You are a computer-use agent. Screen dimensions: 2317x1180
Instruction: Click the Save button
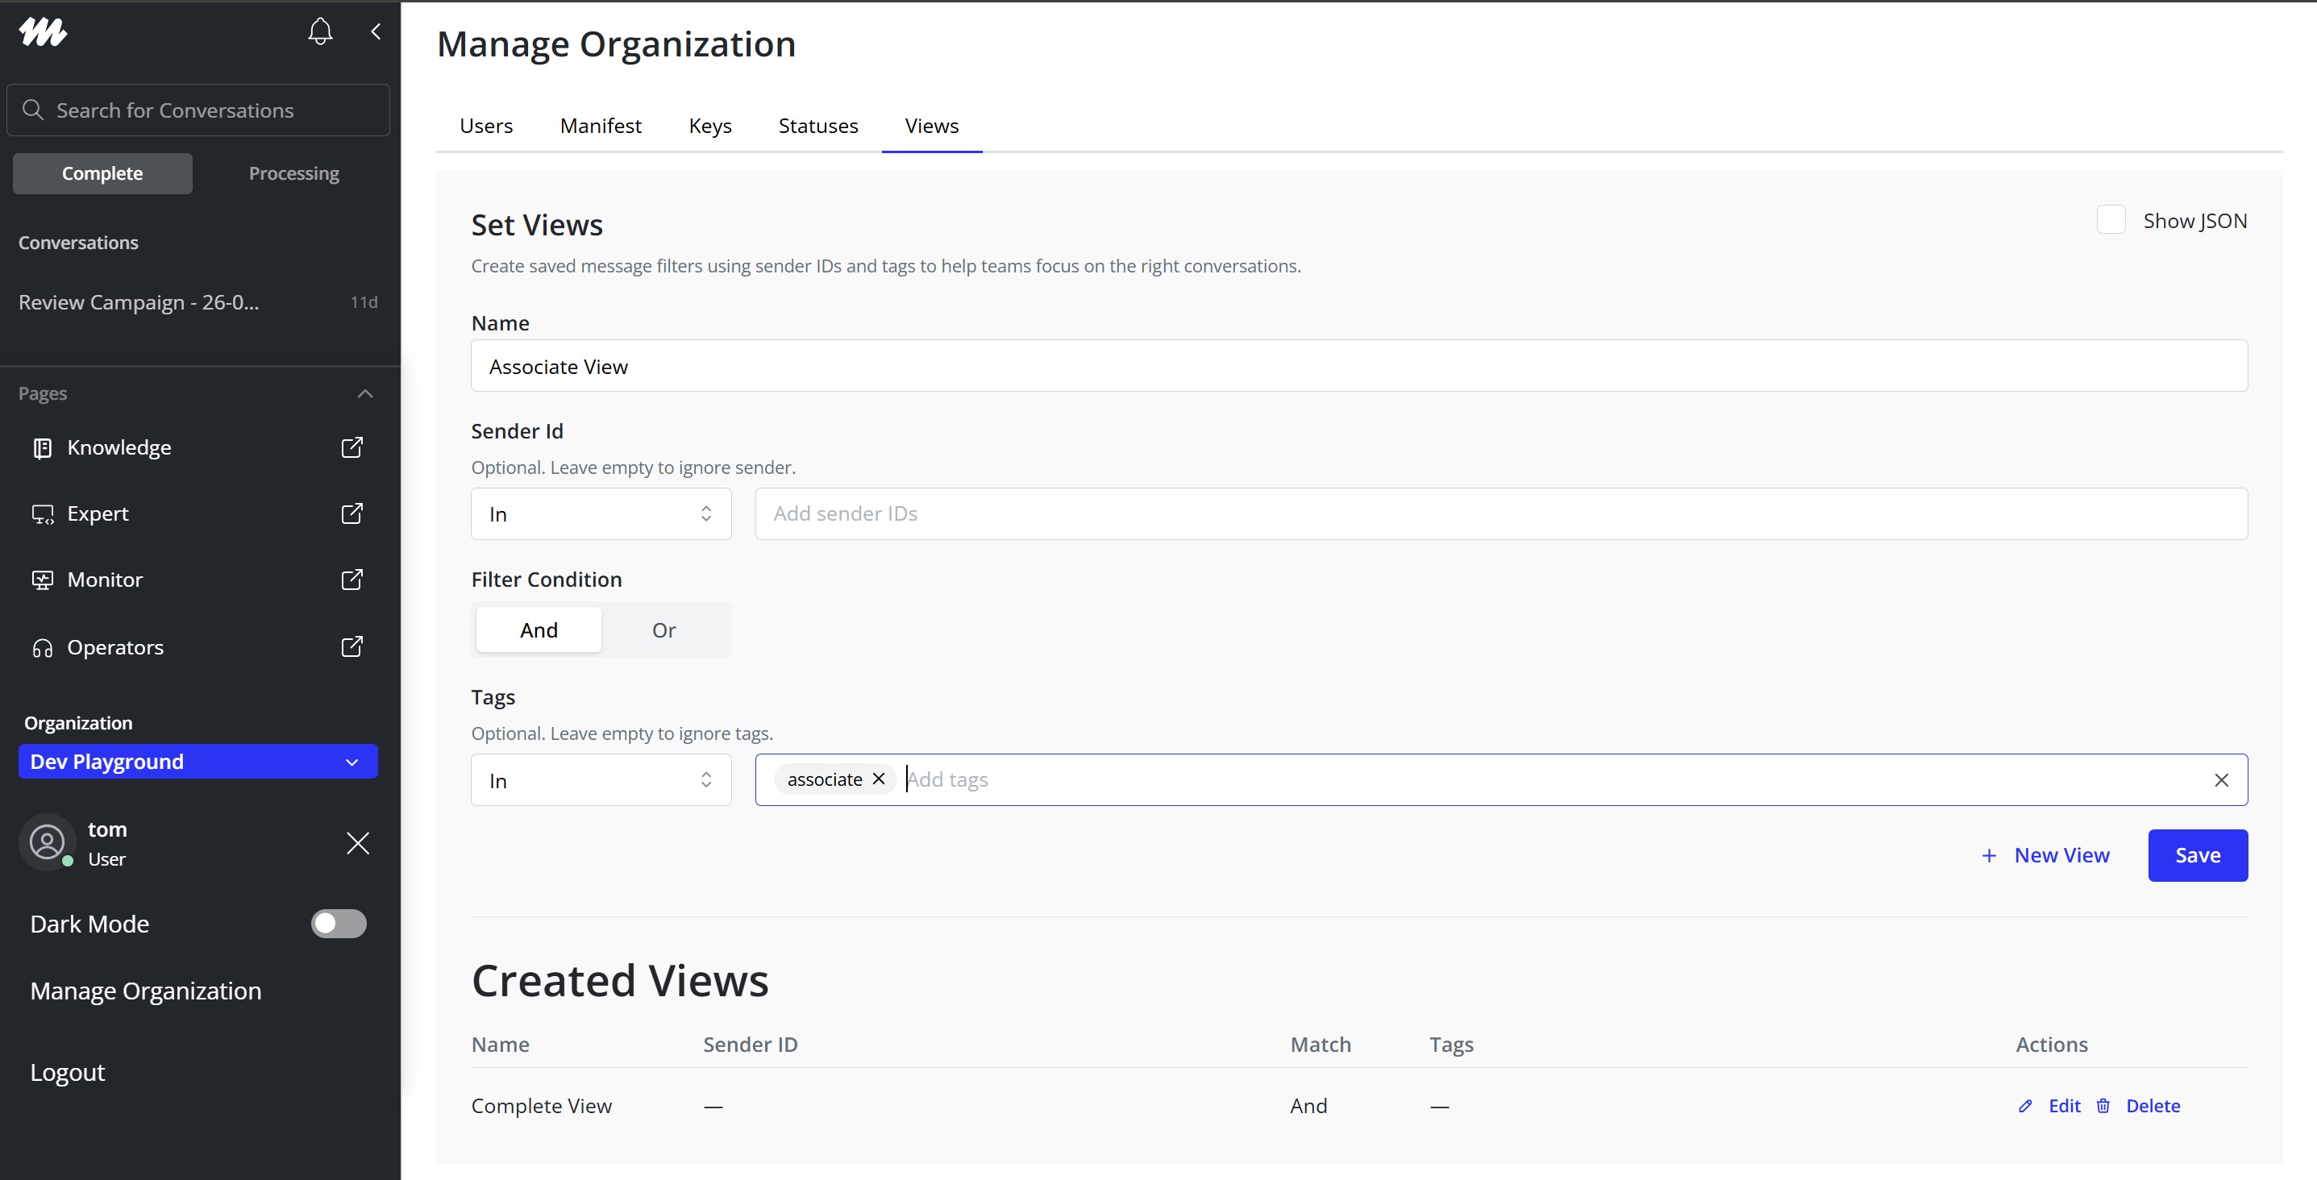click(x=2196, y=855)
